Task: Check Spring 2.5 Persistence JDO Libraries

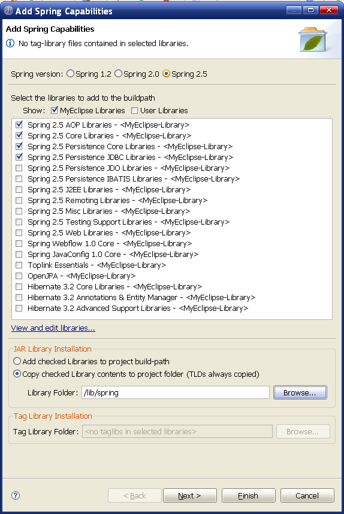Action: coord(19,168)
